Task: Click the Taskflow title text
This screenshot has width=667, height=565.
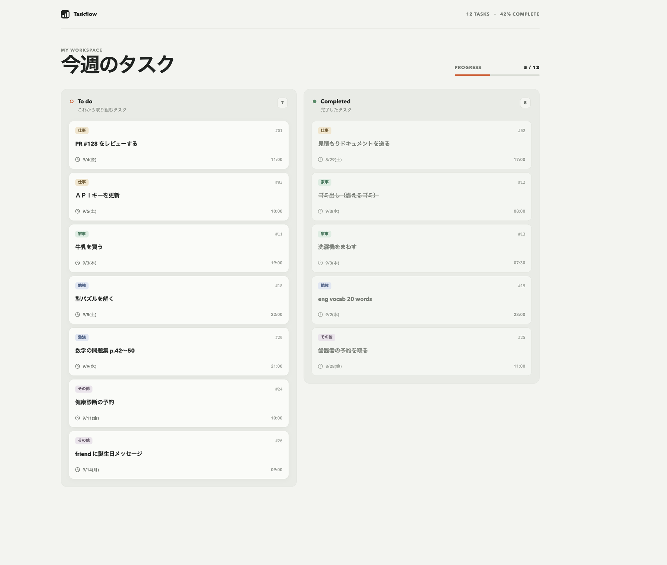Action: [85, 14]
